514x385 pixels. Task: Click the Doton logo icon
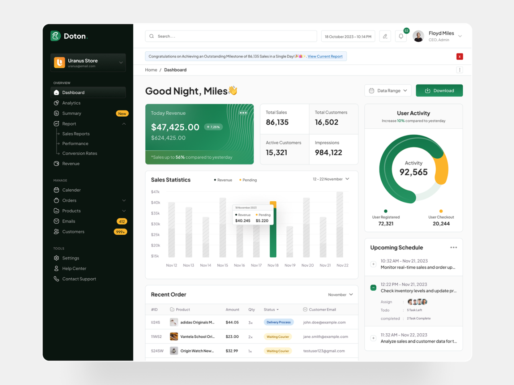click(x=55, y=36)
